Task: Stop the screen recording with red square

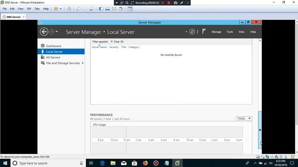Action: click(169, 3)
